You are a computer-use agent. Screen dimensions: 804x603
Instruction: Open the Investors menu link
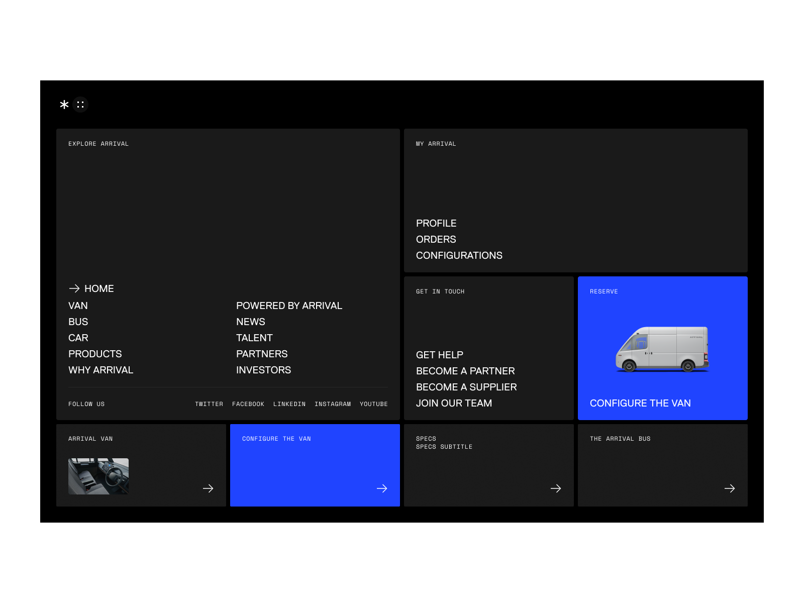pos(263,370)
